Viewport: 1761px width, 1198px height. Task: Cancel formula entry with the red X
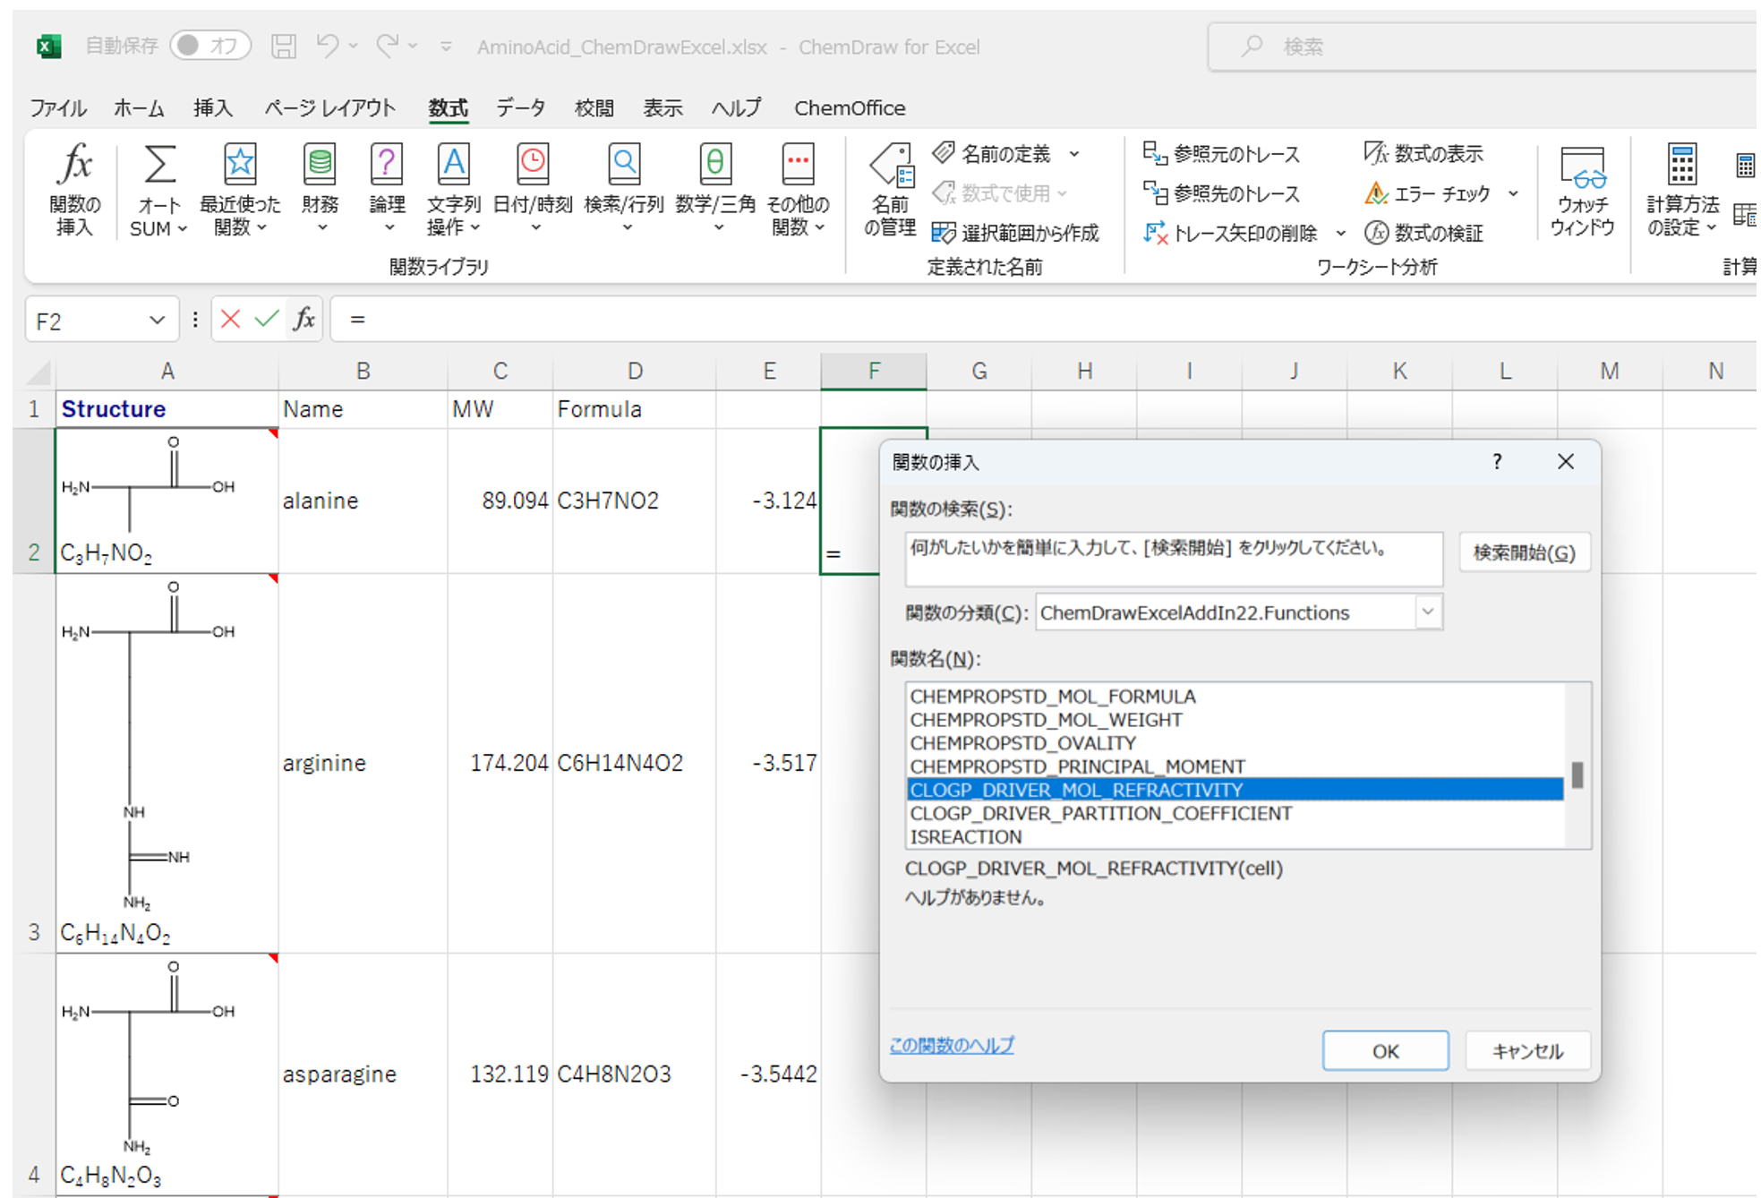click(x=230, y=320)
